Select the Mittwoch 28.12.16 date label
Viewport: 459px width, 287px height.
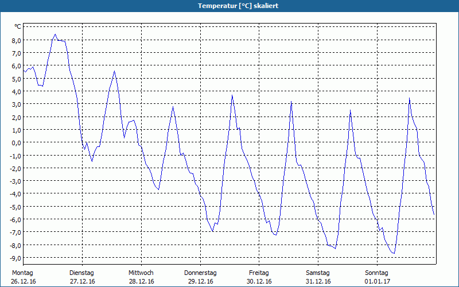tap(141, 277)
